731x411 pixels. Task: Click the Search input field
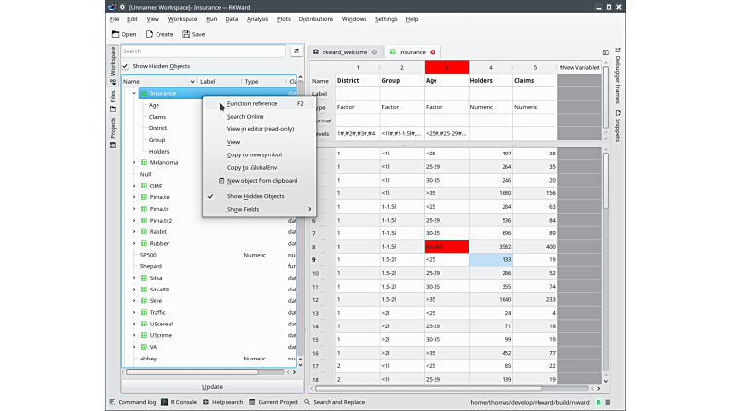pyautogui.click(x=202, y=51)
